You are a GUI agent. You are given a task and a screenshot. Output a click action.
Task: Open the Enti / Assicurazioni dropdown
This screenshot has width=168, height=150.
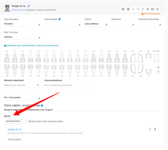[22, 97]
